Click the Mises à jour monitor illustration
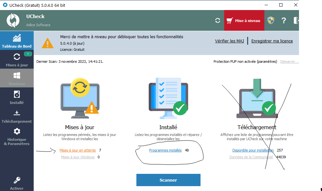 80,98
